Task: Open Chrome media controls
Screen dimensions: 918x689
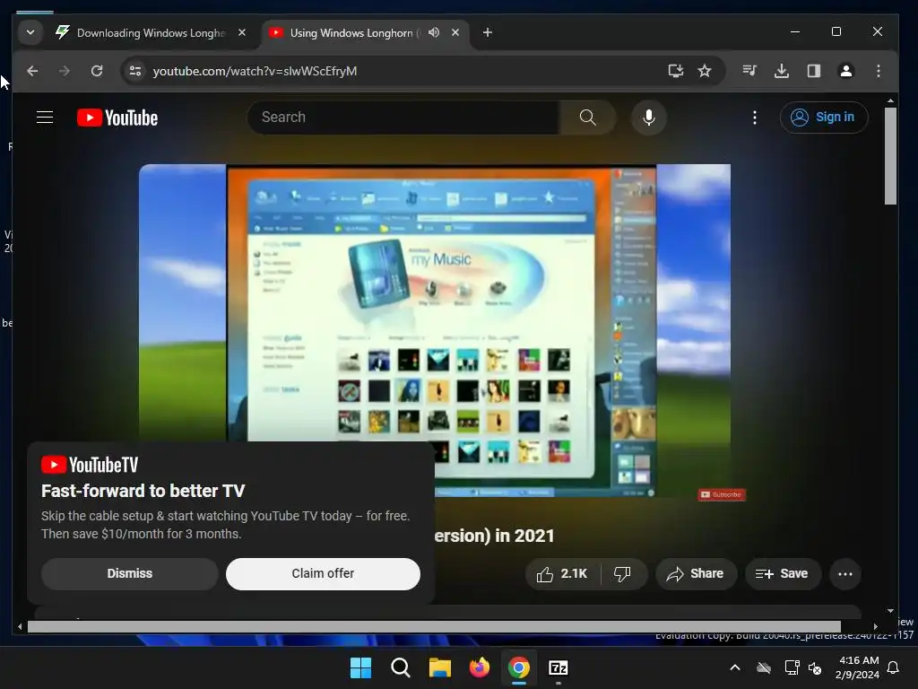Action: click(x=749, y=71)
